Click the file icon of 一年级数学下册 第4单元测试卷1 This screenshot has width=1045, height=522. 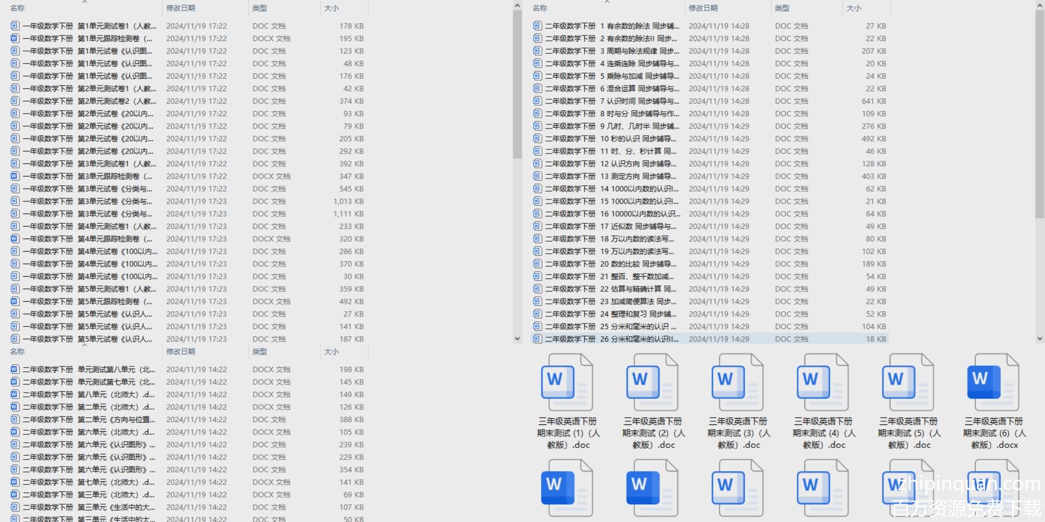[15, 226]
